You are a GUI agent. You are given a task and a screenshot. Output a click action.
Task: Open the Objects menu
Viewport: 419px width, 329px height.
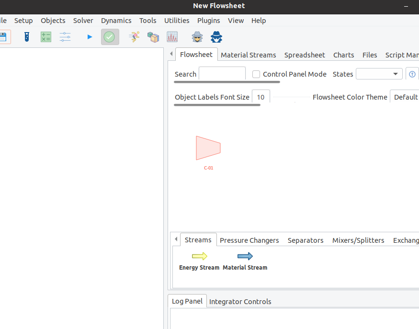[x=53, y=21]
